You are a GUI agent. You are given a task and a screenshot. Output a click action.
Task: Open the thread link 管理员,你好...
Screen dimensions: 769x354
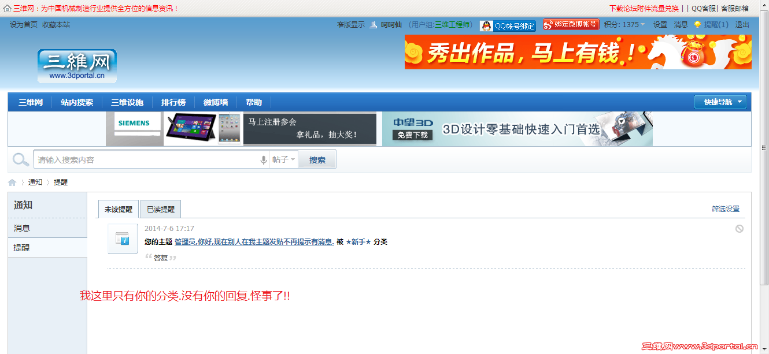pyautogui.click(x=254, y=242)
